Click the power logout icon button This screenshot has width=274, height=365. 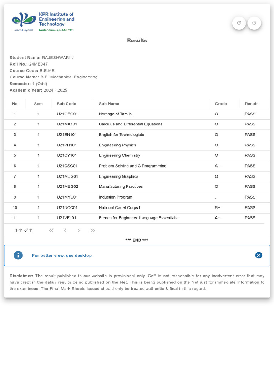pyautogui.click(x=254, y=23)
